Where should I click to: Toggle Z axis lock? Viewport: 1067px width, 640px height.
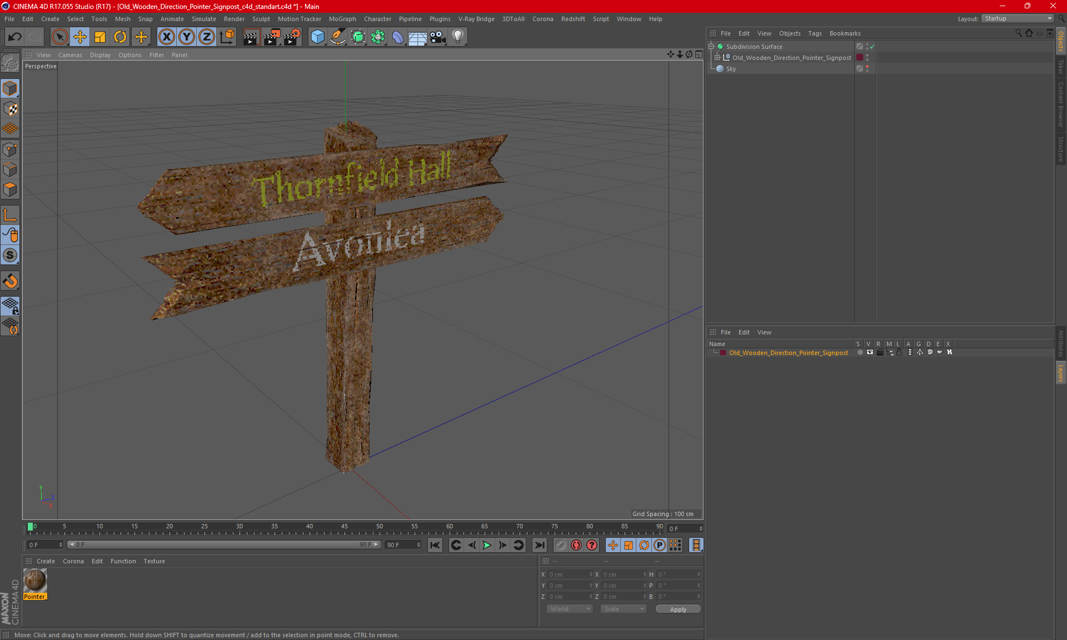(x=207, y=37)
